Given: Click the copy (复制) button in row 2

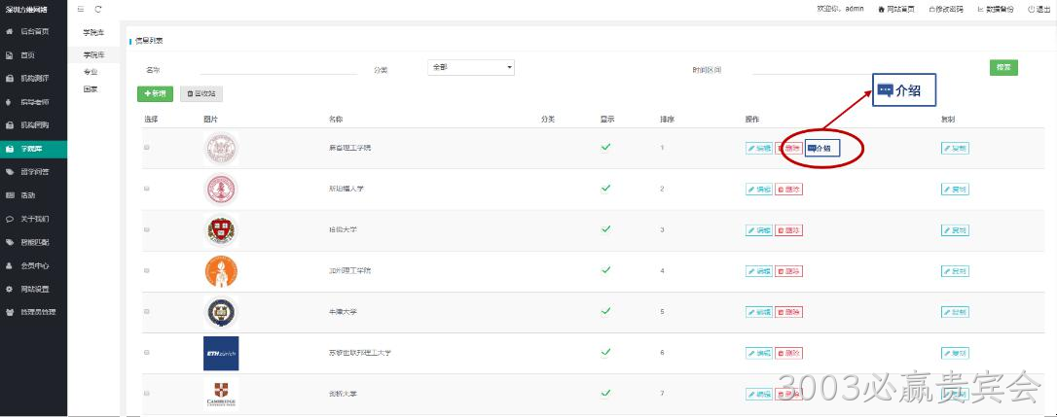Looking at the screenshot, I should (955, 190).
